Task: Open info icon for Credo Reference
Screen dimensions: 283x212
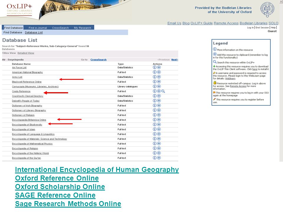Action: point(154,91)
